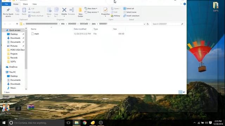
Task: Open Google Chrome from the taskbar
Action: click(x=85, y=123)
